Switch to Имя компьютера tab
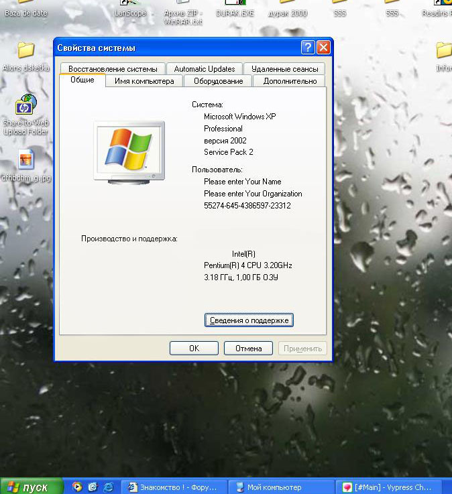 coord(144,81)
